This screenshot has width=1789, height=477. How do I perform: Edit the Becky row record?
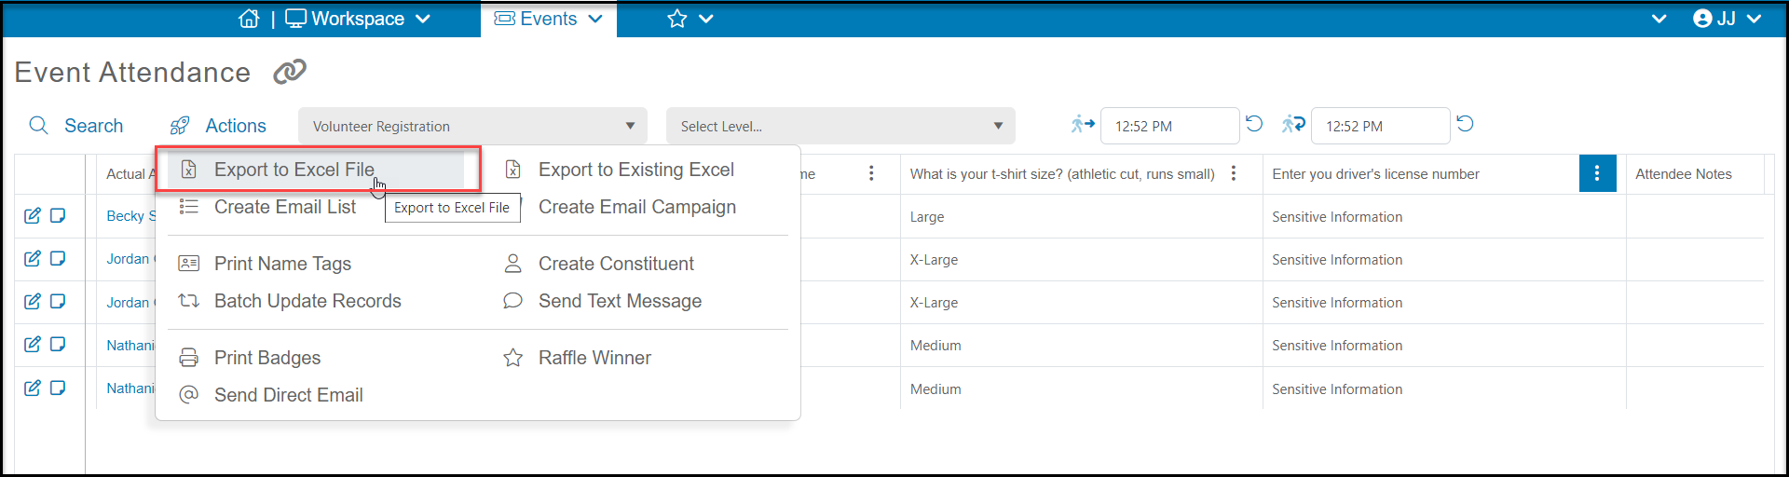click(x=33, y=215)
